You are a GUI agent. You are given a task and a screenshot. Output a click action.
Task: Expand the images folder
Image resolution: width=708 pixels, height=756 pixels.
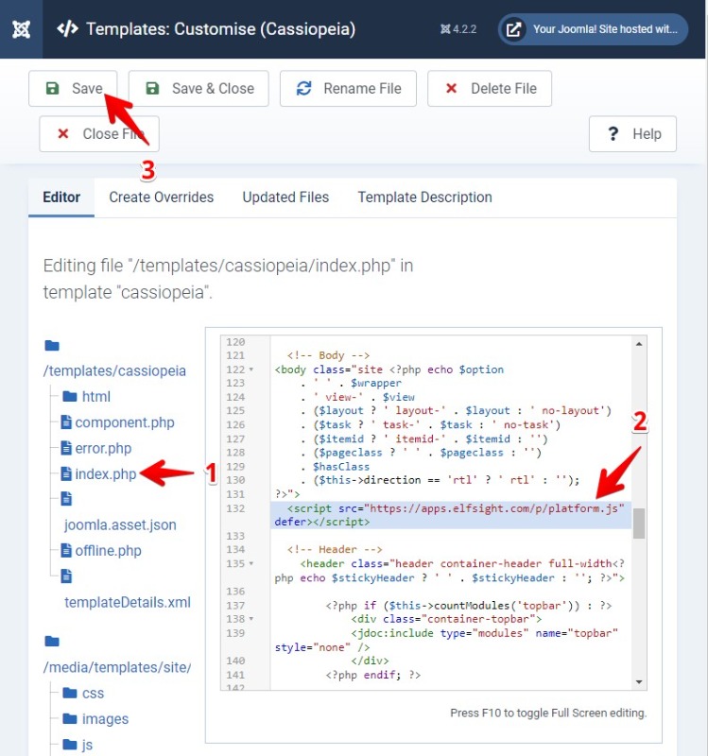tap(105, 719)
